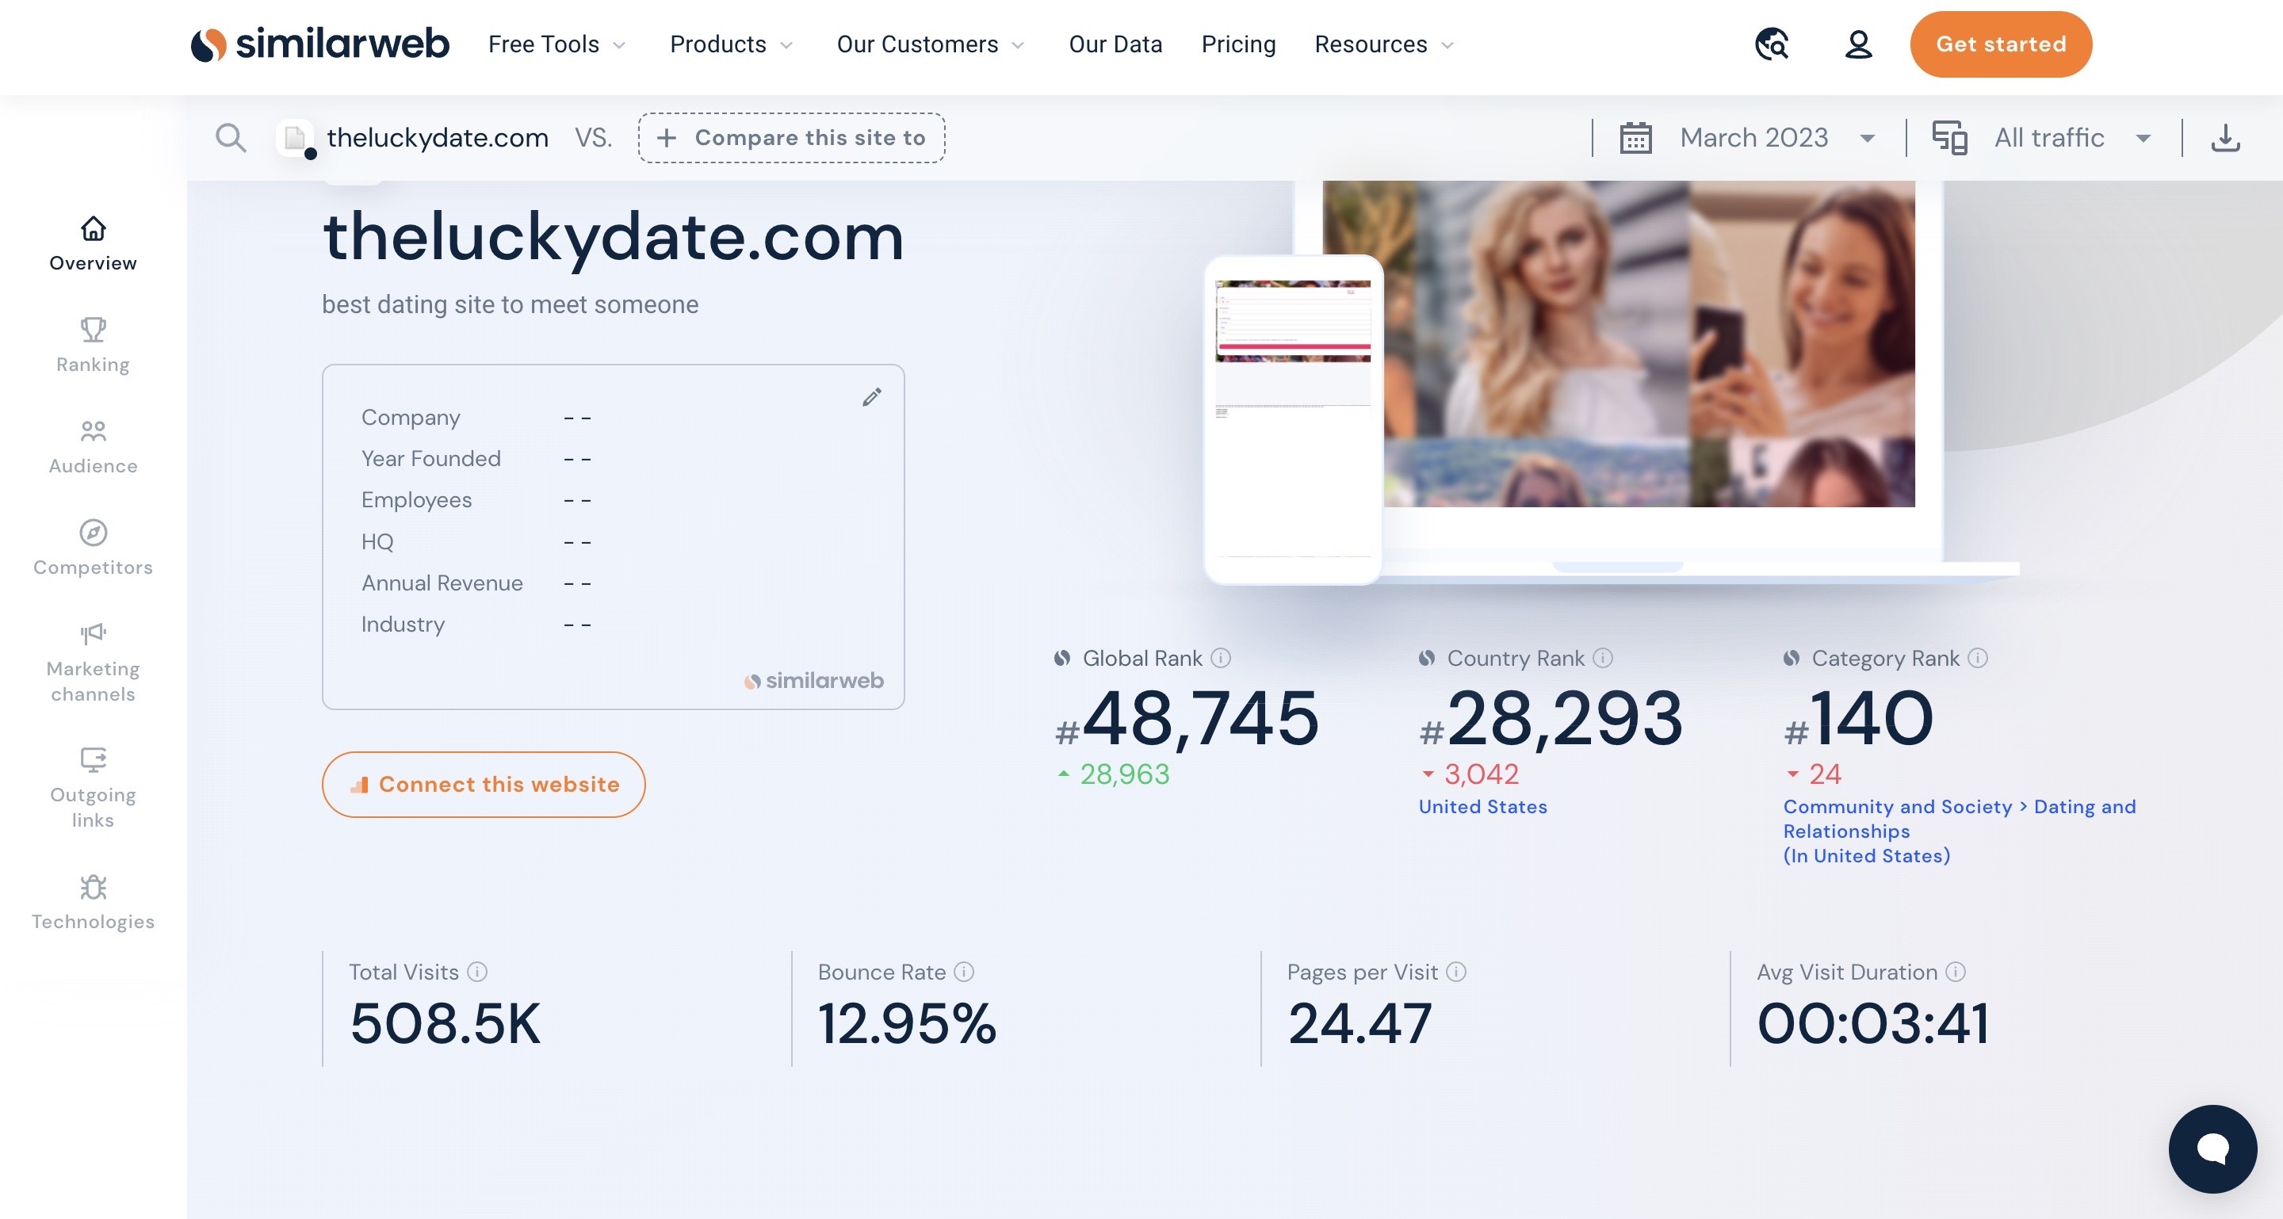The width and height of the screenshot is (2283, 1219).
Task: Click the calendar icon beside March 2023
Action: coord(1635,137)
